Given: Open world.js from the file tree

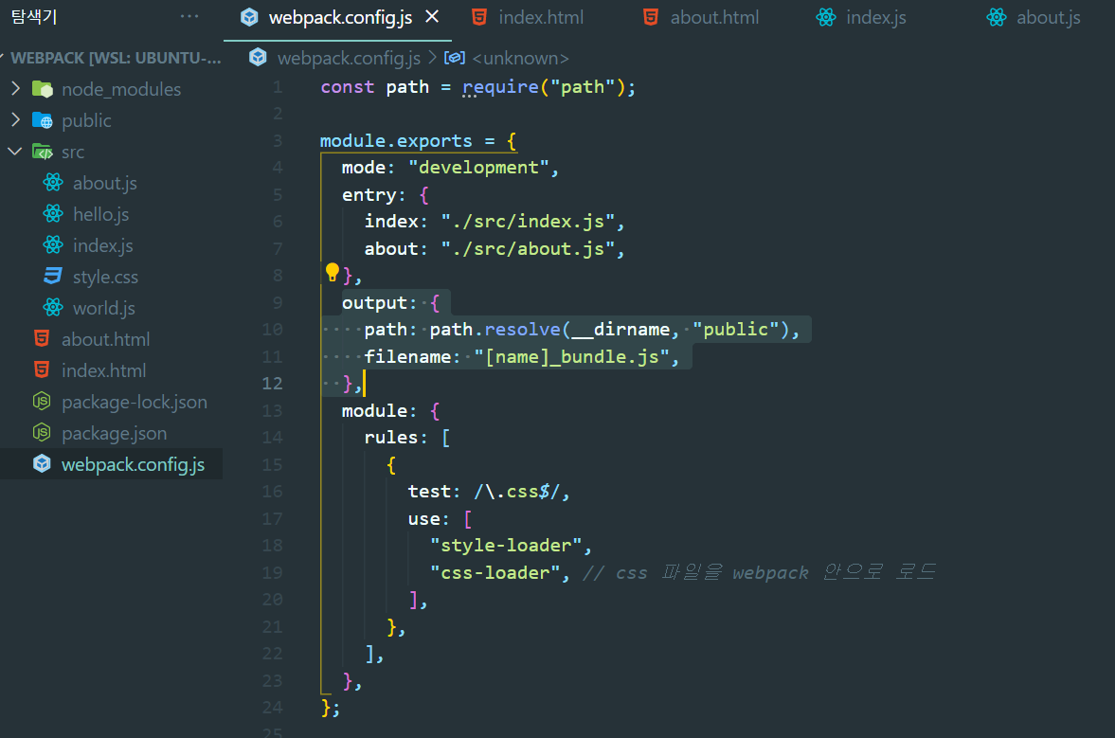Looking at the screenshot, I should (x=104, y=308).
